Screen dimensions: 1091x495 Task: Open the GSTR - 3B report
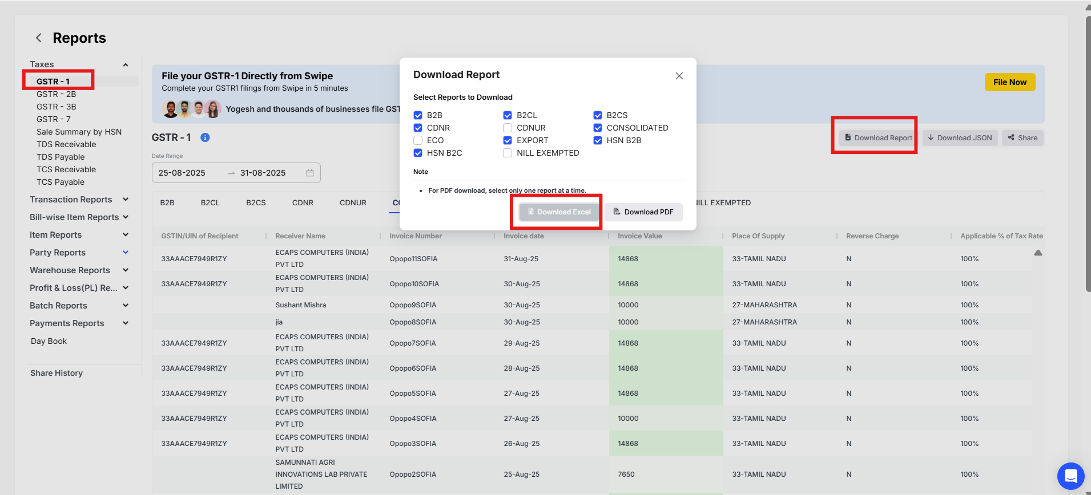click(x=56, y=107)
